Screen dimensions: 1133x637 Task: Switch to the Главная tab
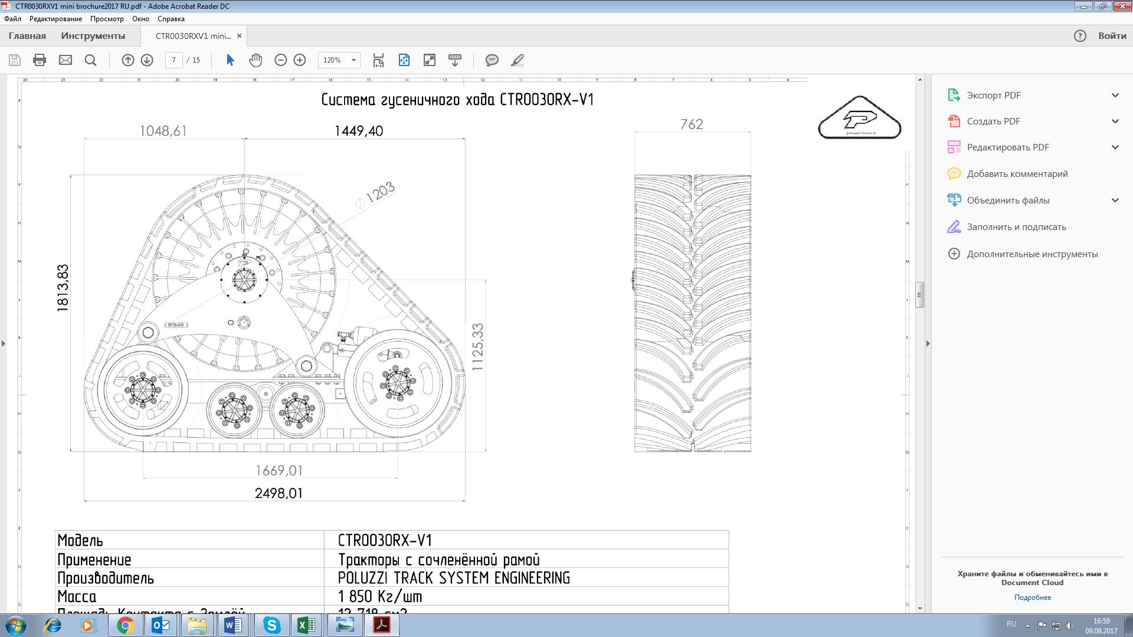(x=27, y=36)
